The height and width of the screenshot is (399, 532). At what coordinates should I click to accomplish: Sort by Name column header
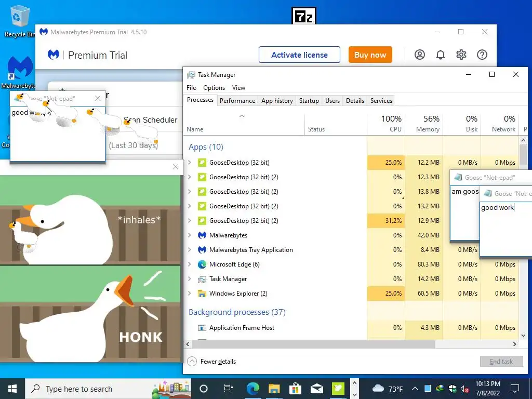point(244,124)
